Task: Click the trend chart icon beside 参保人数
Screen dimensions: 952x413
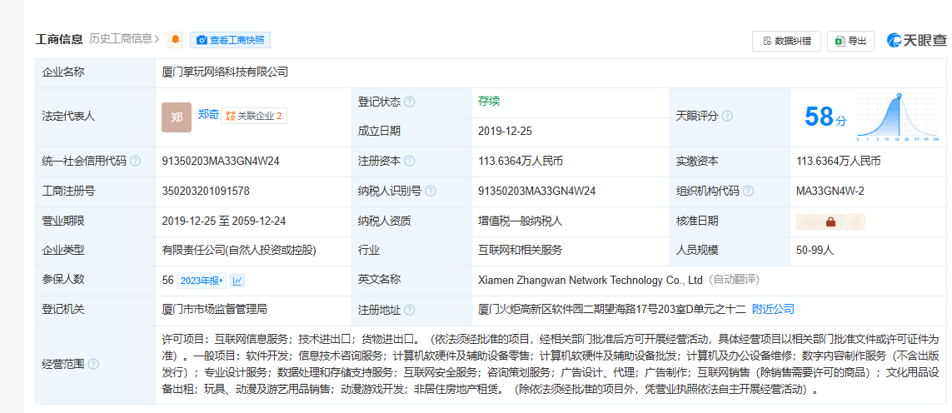Action: point(237,281)
